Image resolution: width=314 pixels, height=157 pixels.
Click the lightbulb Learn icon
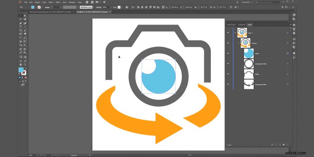pos(237,2)
